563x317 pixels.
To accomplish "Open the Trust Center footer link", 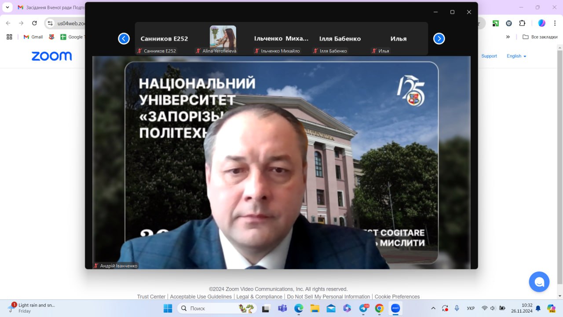I will [x=151, y=297].
